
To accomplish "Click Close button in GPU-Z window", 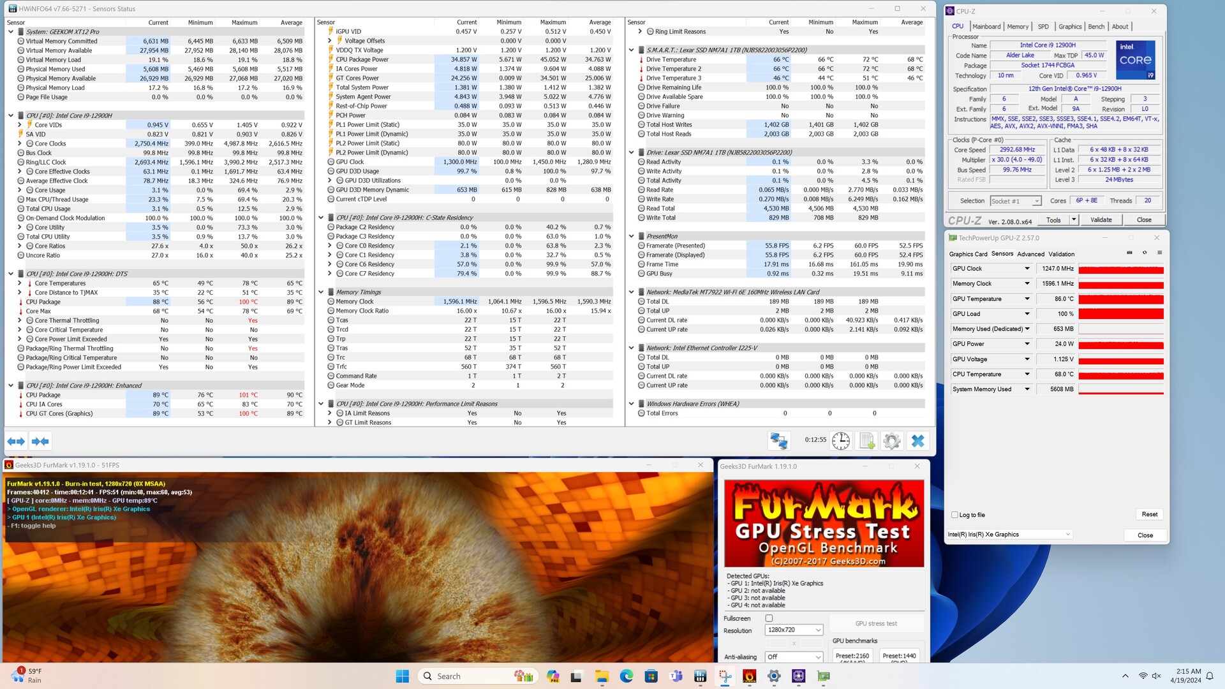I will pos(1145,535).
